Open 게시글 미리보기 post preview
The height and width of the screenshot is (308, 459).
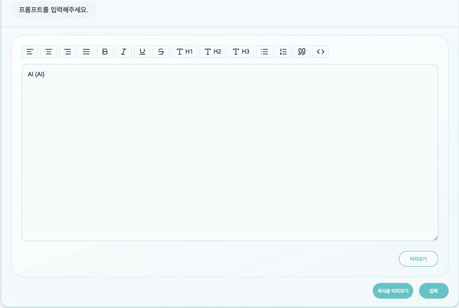coord(393,291)
